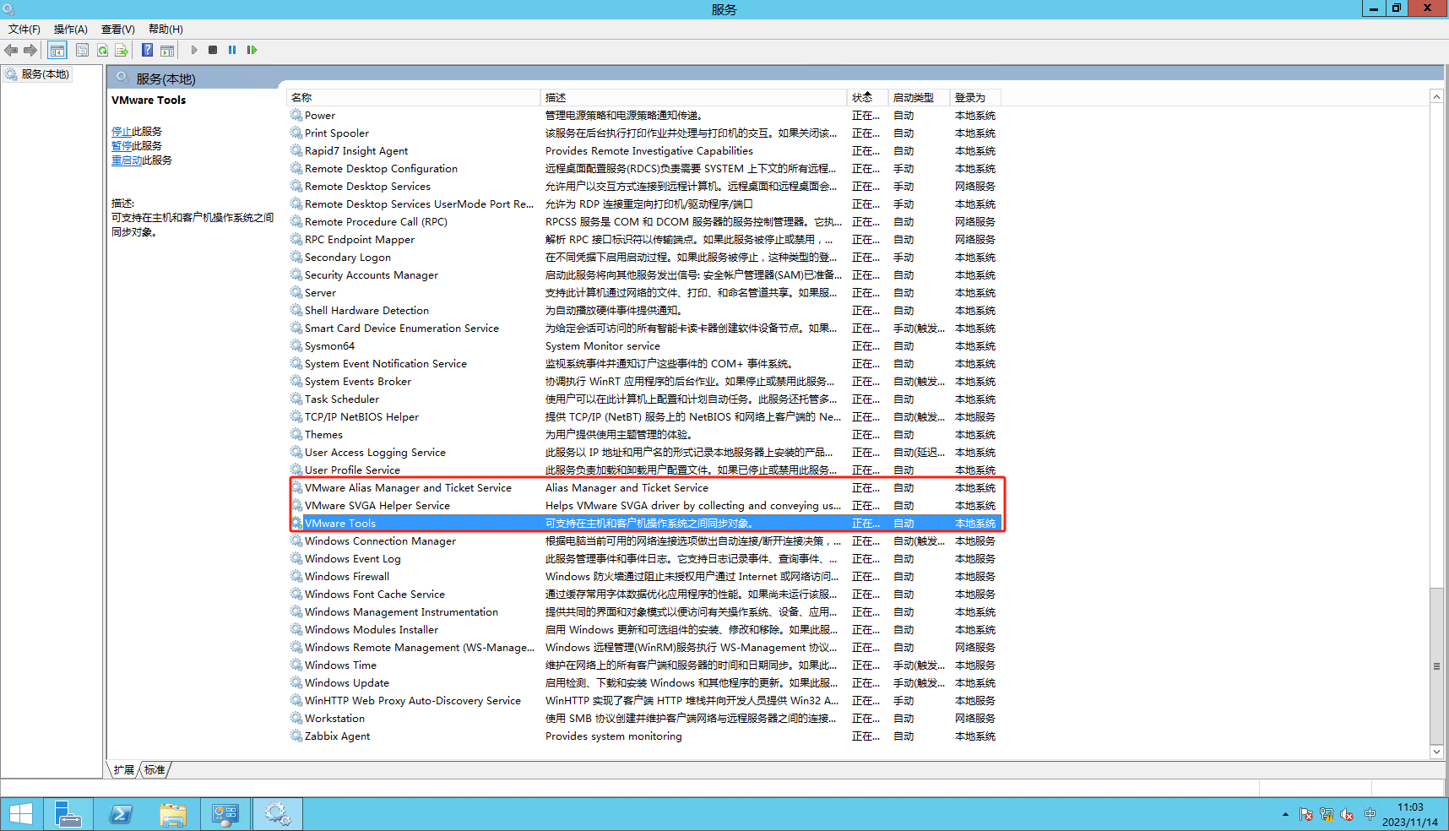Select the Sysmon64 service
This screenshot has height=831, width=1449.
(645, 346)
